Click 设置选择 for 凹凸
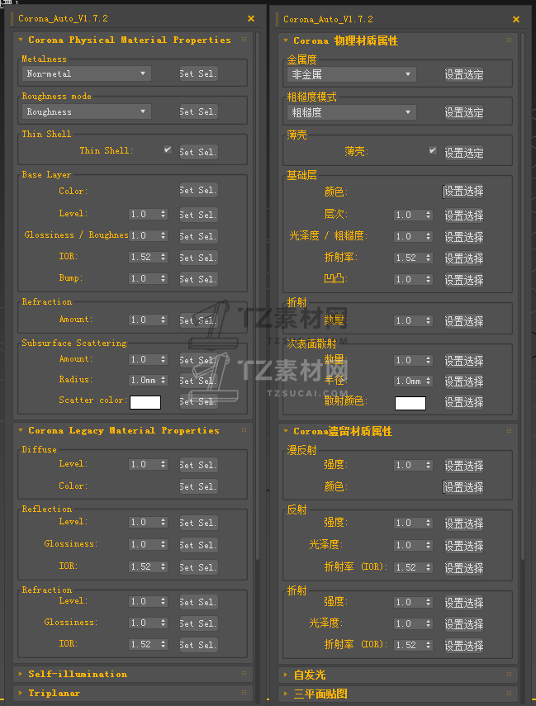536x706 pixels. pos(464,280)
